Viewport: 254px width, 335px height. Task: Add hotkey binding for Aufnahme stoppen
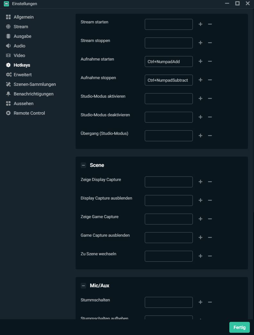[201, 80]
